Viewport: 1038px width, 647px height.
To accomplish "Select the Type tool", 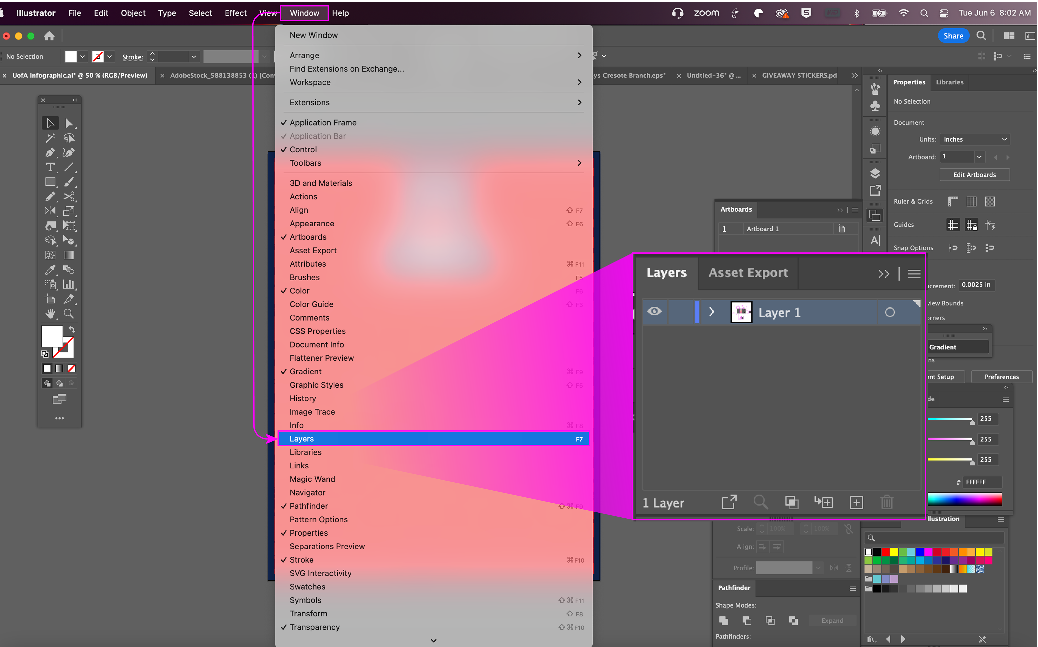I will pyautogui.click(x=50, y=167).
